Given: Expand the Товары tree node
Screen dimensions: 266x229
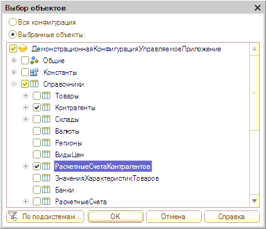Looking at the screenshot, I should 25,96.
